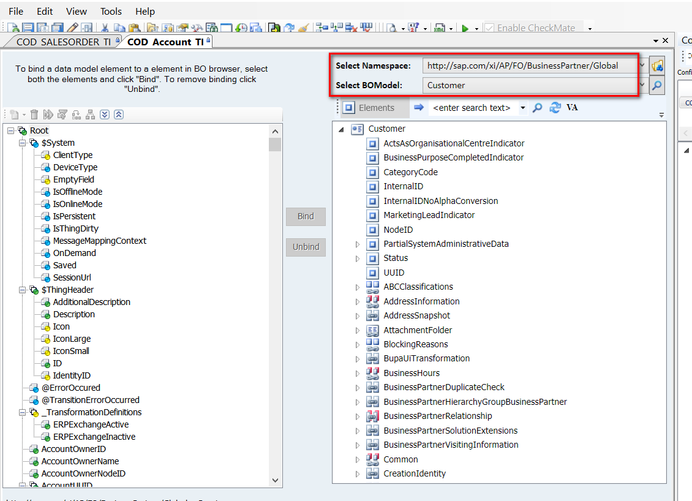Image resolution: width=692 pixels, height=501 pixels.
Task: Click the new document icon in main toolbar
Action: coord(14,28)
